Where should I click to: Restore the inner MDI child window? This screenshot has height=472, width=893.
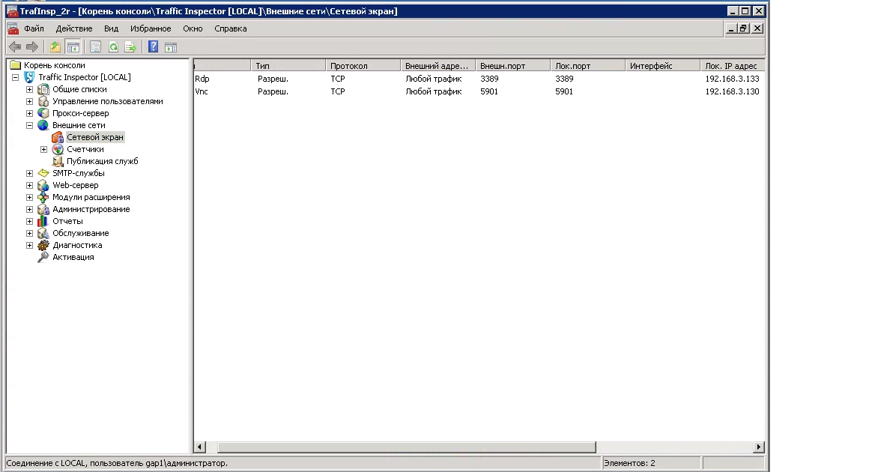(x=744, y=28)
